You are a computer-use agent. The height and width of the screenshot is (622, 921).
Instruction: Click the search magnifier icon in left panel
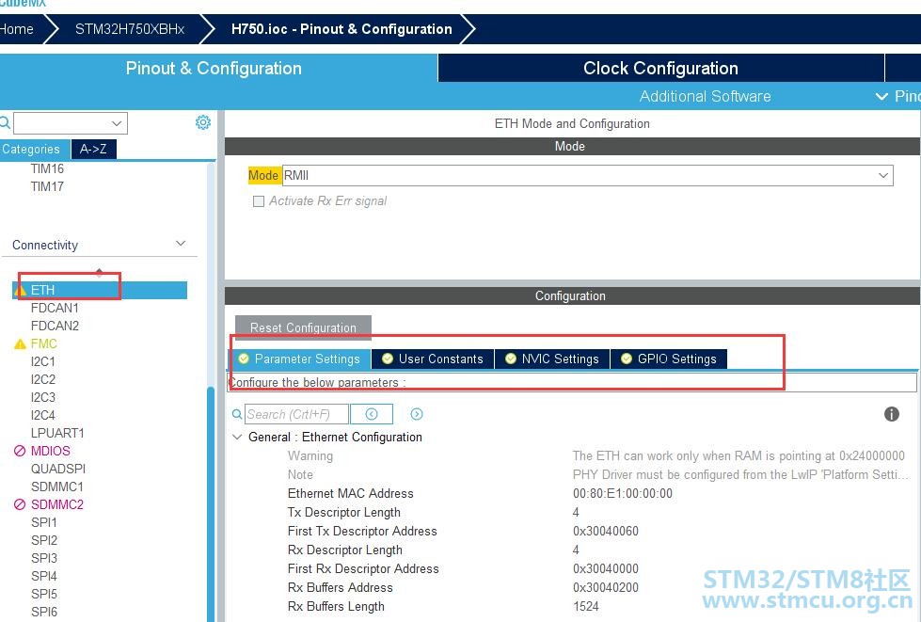pos(5,122)
